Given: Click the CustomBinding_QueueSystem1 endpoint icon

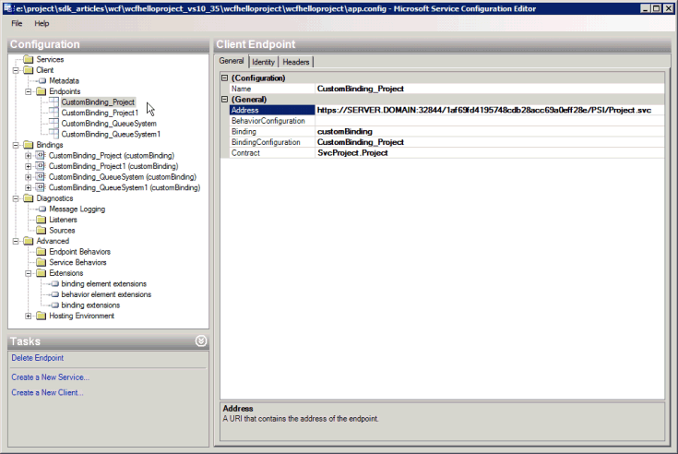Looking at the screenshot, I should point(54,134).
